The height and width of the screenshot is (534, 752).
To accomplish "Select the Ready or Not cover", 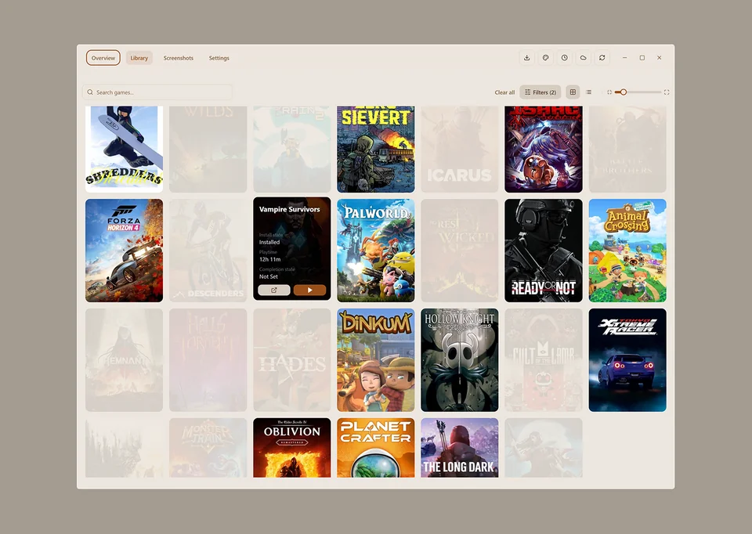I will [544, 251].
